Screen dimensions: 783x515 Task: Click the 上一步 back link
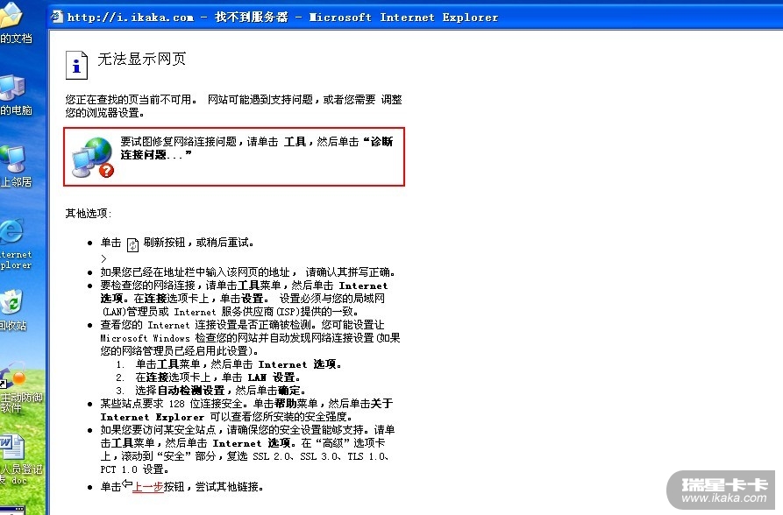148,487
